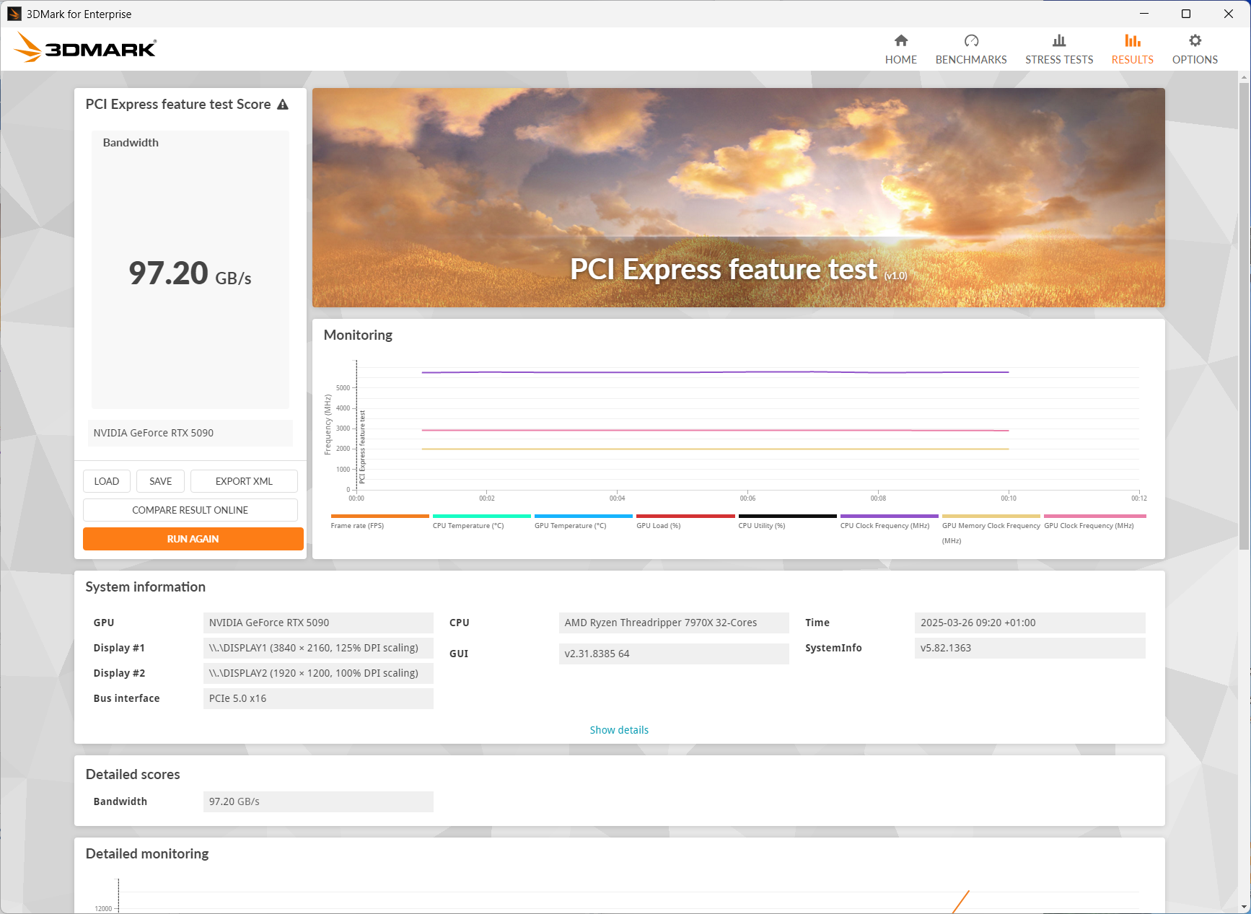This screenshot has width=1251, height=914.
Task: Toggle GPU Load (%) legend swatch
Action: [685, 517]
